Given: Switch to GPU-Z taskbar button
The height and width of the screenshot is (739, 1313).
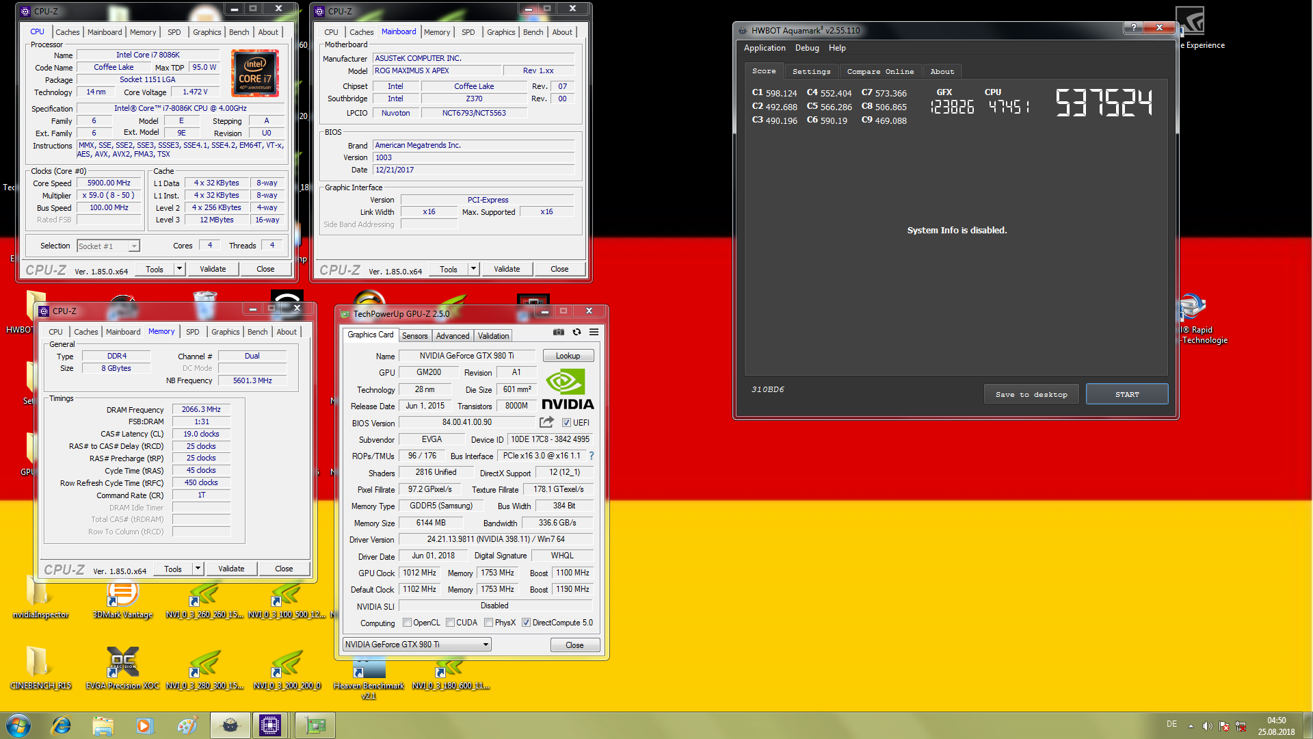Looking at the screenshot, I should tap(315, 725).
